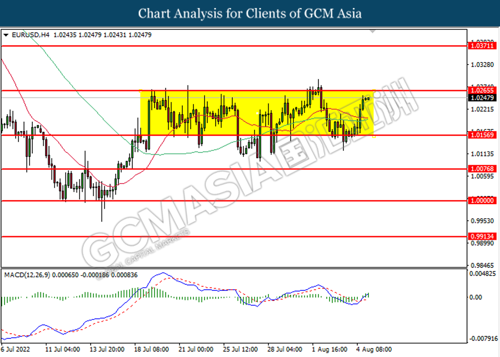Select the EURUSD,H4 symbol label
The height and width of the screenshot is (357, 500).
tap(30, 35)
